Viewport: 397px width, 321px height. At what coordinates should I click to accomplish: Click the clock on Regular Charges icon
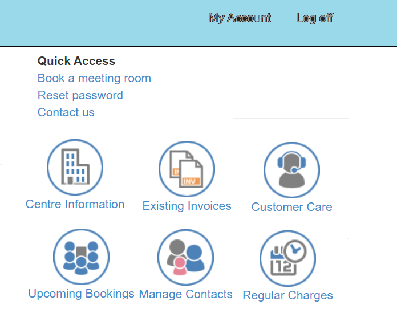point(295,250)
